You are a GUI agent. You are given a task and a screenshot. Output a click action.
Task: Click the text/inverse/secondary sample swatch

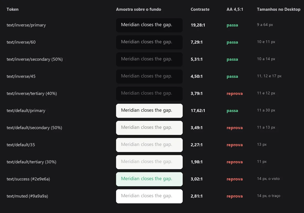[x=149, y=59]
